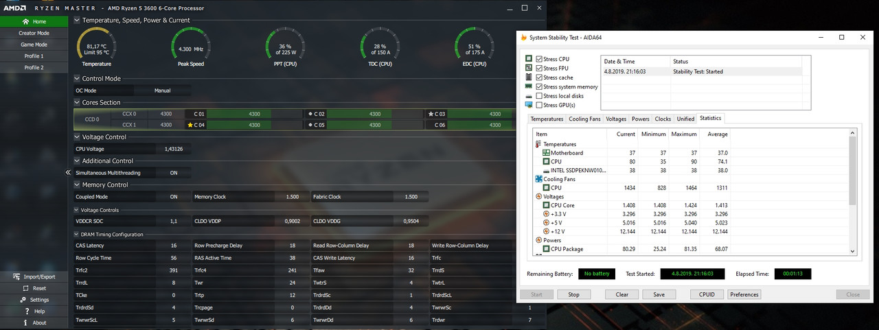Open the Temperatures tab in AIDA64
879x330 pixels.
(547, 119)
